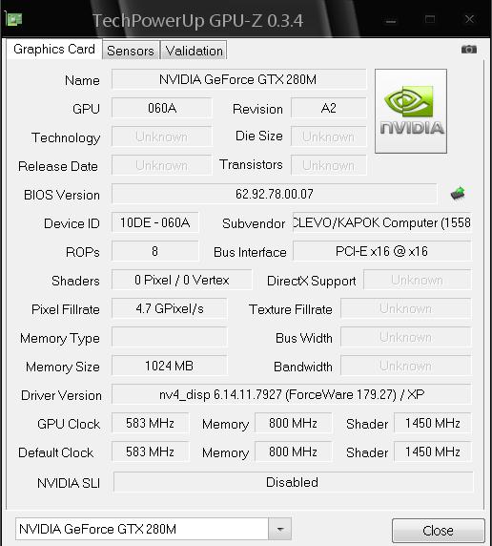Click the 'Default Clock' label
The image size is (492, 546).
pos(55,452)
